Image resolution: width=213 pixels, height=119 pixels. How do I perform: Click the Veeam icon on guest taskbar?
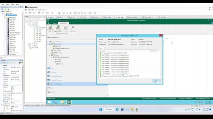[69, 102]
